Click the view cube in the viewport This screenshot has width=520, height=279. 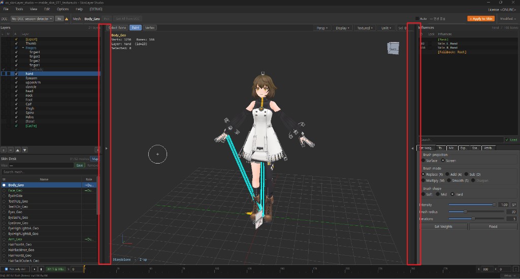393,48
